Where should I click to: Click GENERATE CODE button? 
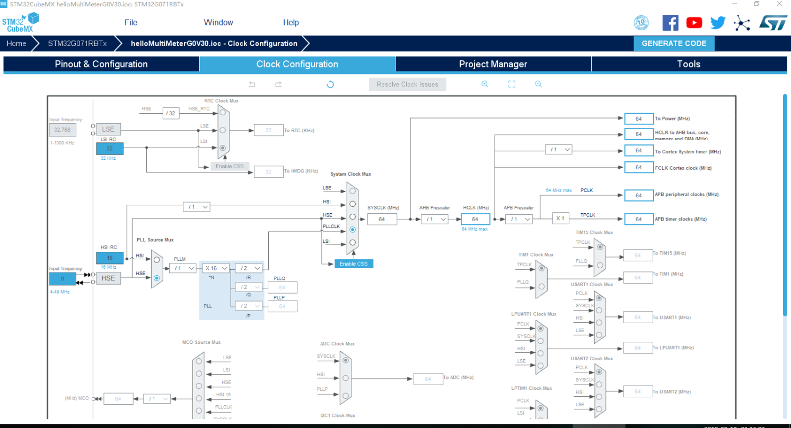point(674,43)
